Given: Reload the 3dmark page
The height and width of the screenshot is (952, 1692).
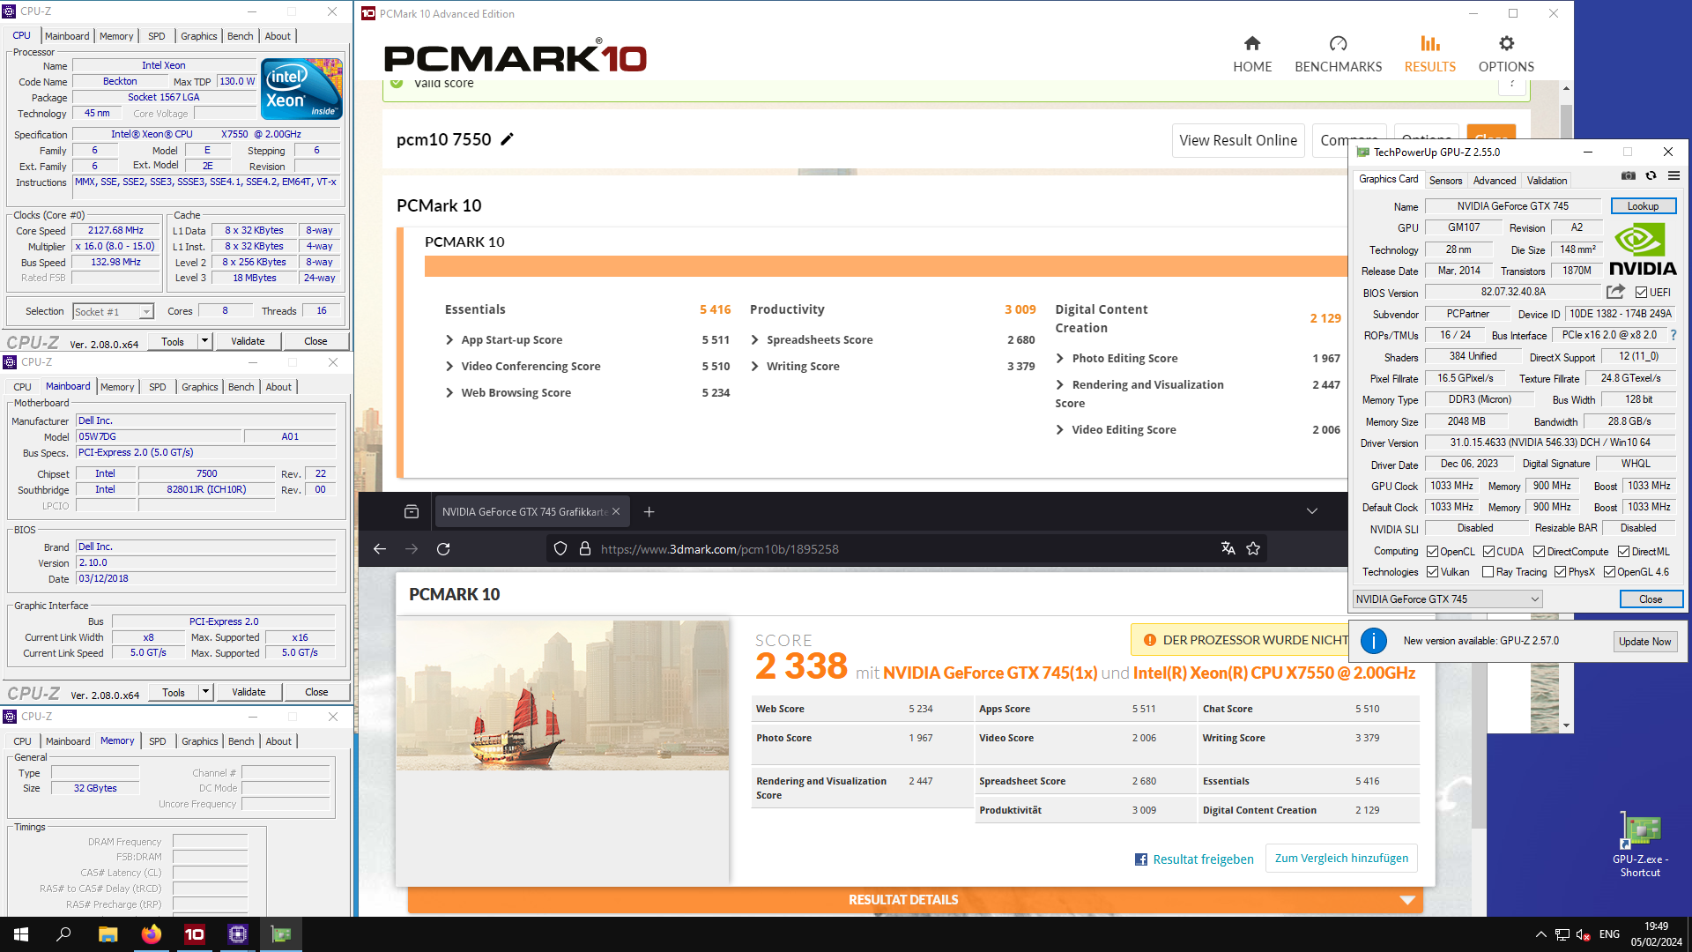Looking at the screenshot, I should pyautogui.click(x=443, y=548).
